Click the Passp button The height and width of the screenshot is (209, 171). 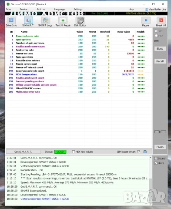(x=160, y=147)
